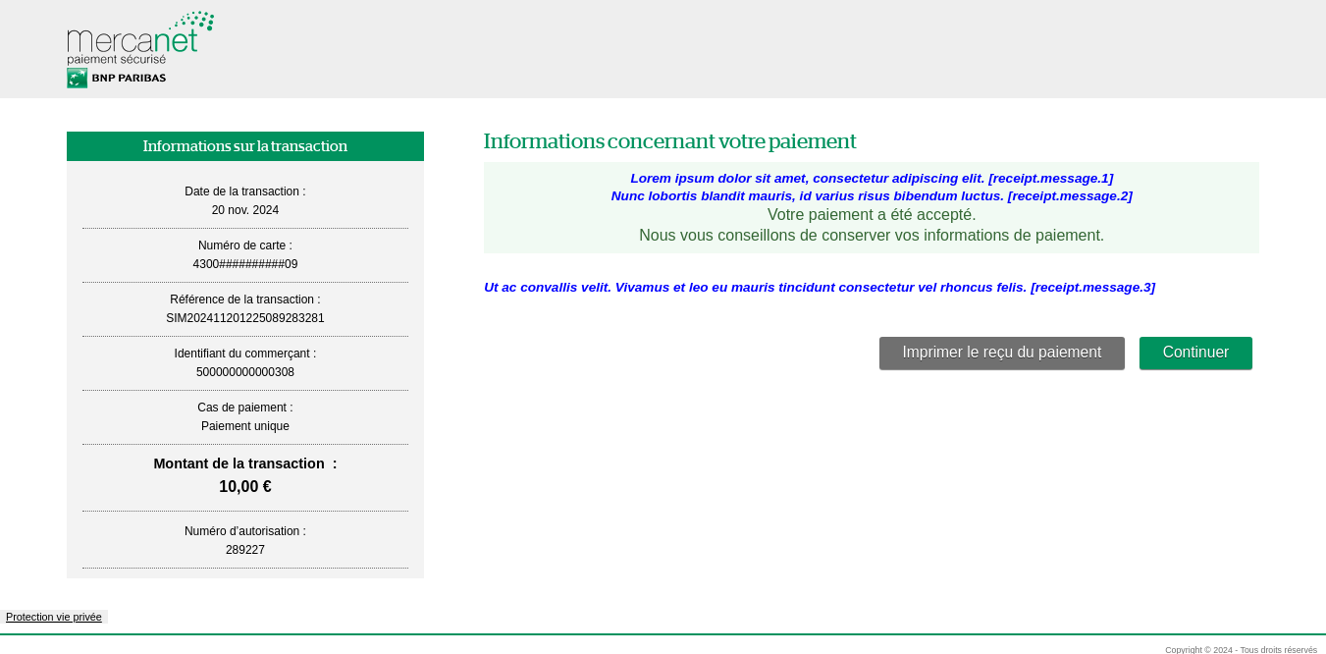Image resolution: width=1326 pixels, height=654 pixels.
Task: Select the Paiement unique payment type
Action: click(244, 426)
